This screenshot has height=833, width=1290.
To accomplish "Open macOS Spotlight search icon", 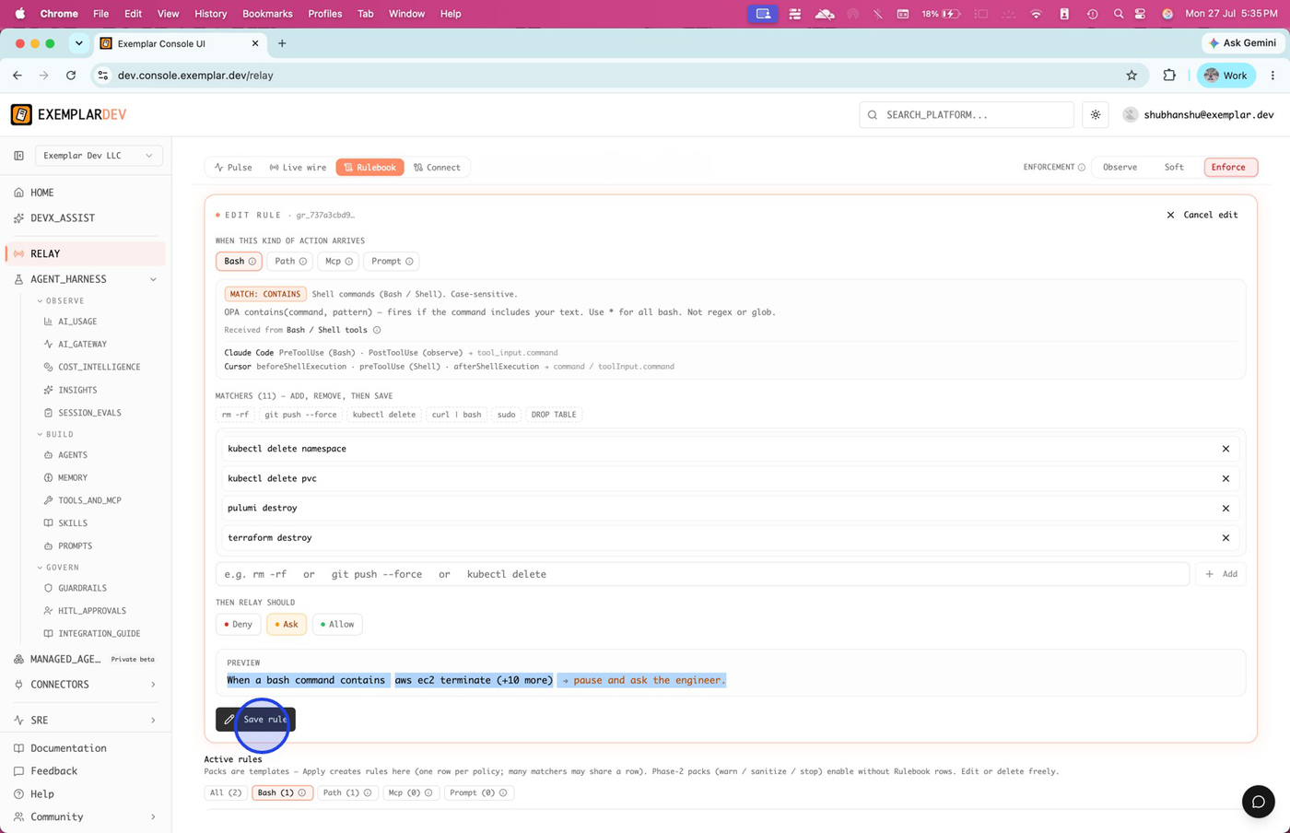I will [1118, 14].
